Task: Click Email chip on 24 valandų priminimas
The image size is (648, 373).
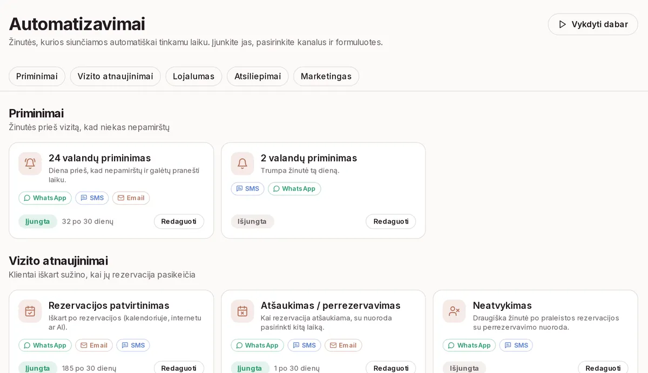Action: point(131,198)
